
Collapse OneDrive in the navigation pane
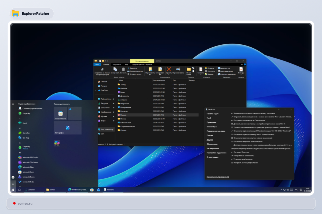pyautogui.click(x=96, y=90)
